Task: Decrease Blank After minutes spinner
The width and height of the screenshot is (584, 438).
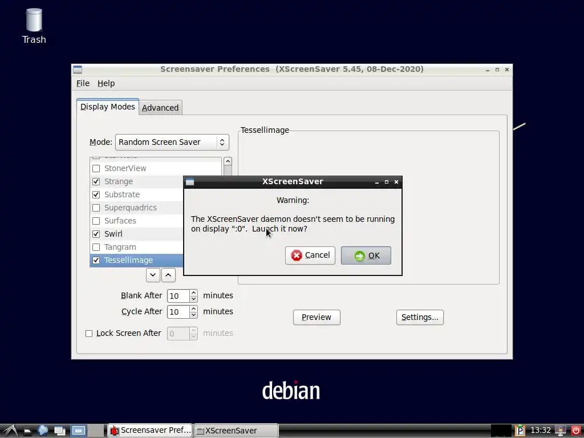Action: point(193,299)
